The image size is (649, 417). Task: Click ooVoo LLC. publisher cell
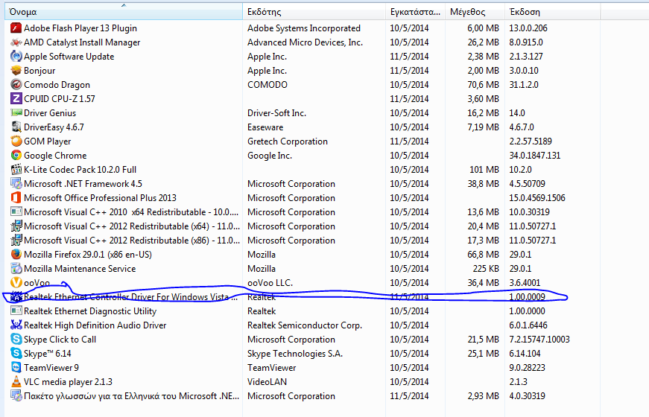click(270, 282)
